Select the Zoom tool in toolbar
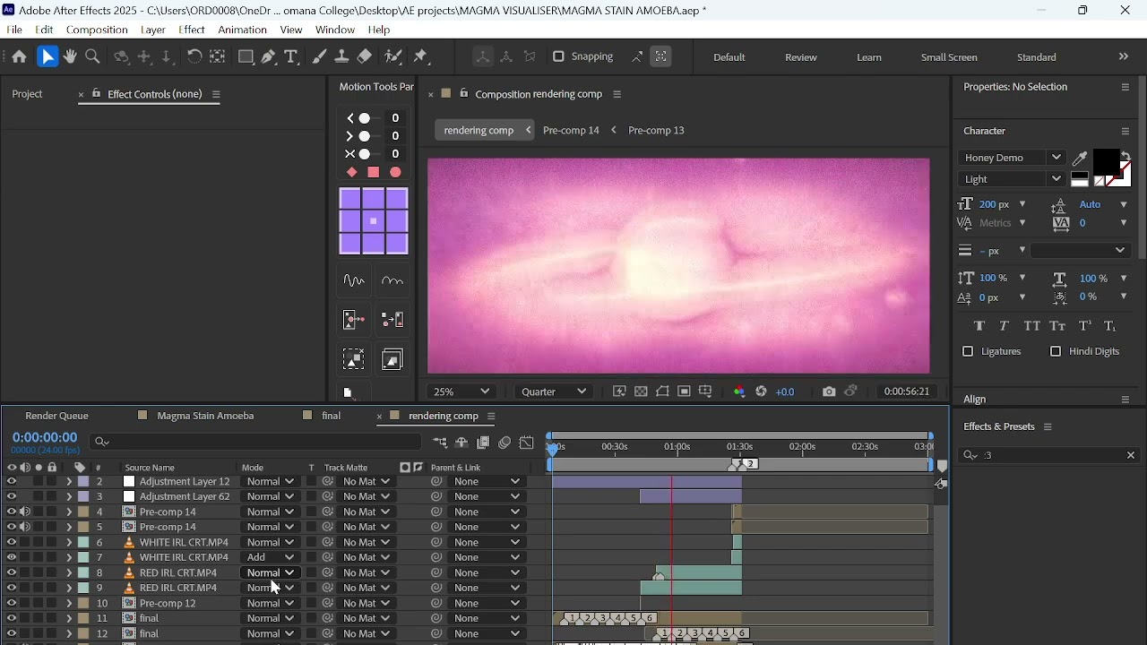 tap(93, 57)
